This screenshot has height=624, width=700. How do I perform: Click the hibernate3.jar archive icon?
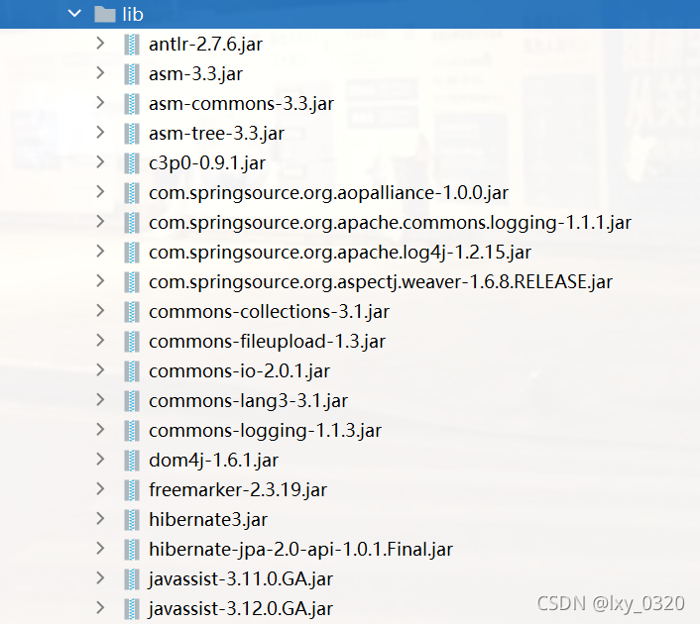pos(132,520)
